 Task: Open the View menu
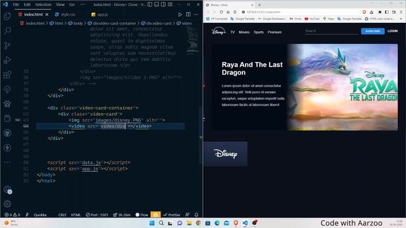click(60, 4)
